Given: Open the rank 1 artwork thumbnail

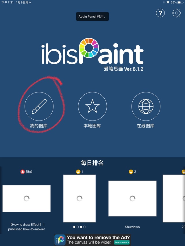Looking at the screenshot, I should 79,198.
